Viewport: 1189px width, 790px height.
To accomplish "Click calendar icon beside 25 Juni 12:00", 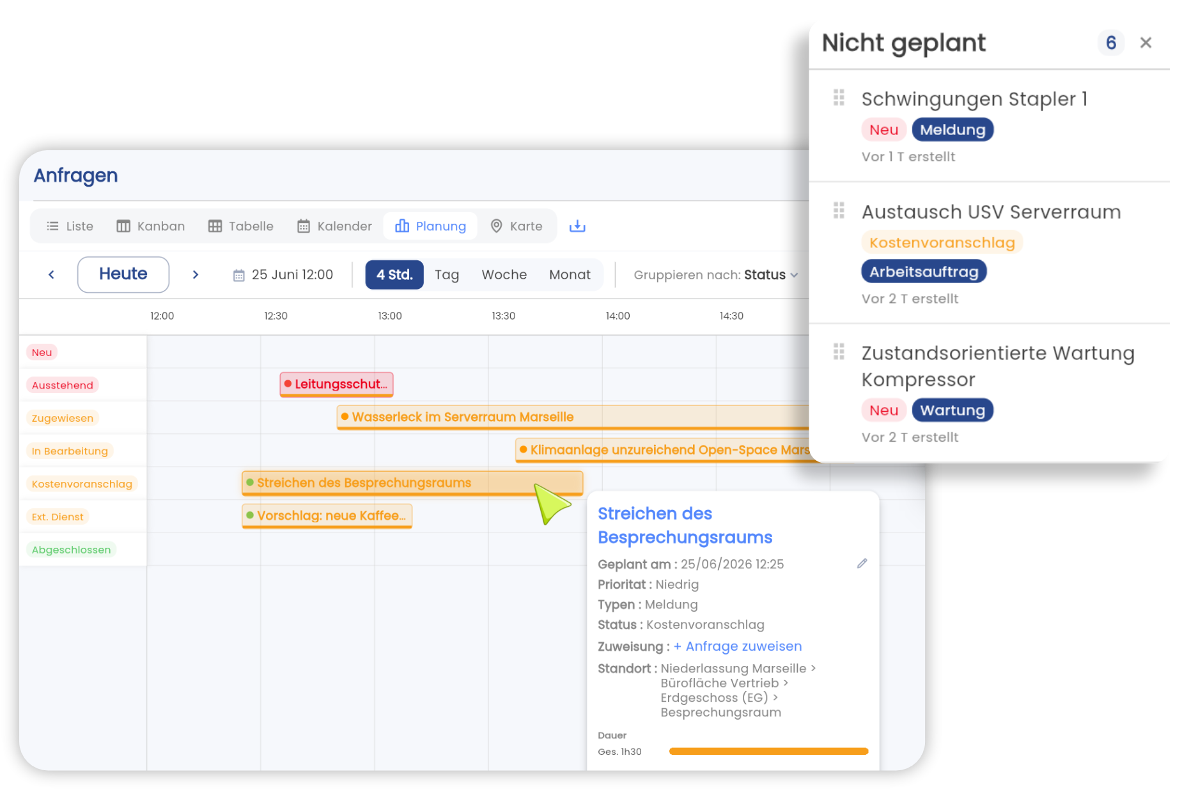I will pos(238,275).
